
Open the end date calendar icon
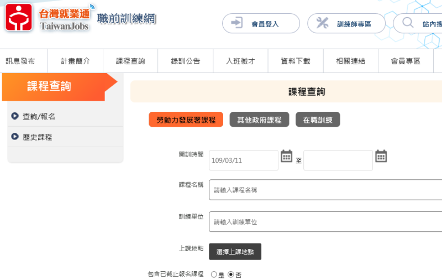(381, 156)
